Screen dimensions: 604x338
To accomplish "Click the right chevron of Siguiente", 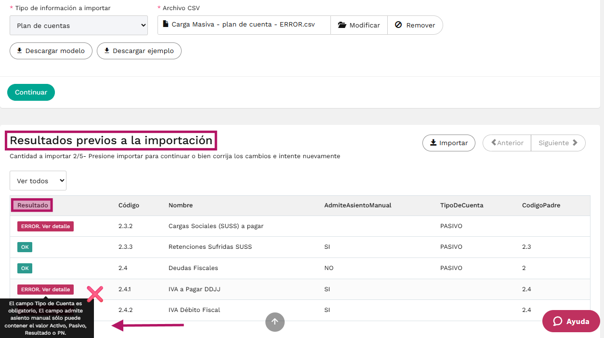I will click(575, 143).
